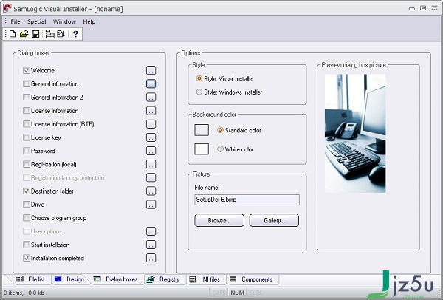
Task: Switch to the File list tab
Action: (31, 279)
